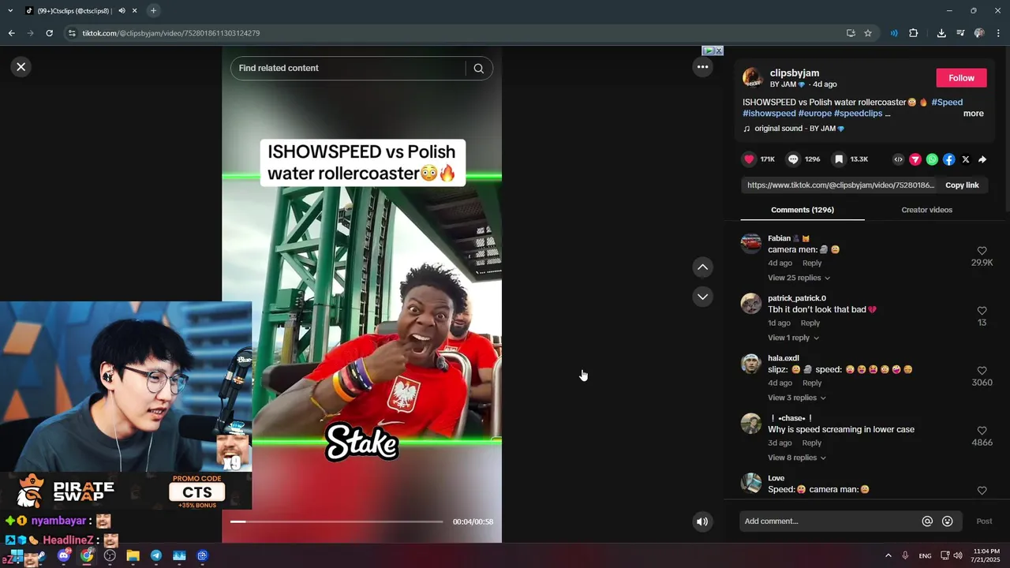This screenshot has height=568, width=1010.
Task: Open Telegram from the taskbar
Action: [x=156, y=555]
